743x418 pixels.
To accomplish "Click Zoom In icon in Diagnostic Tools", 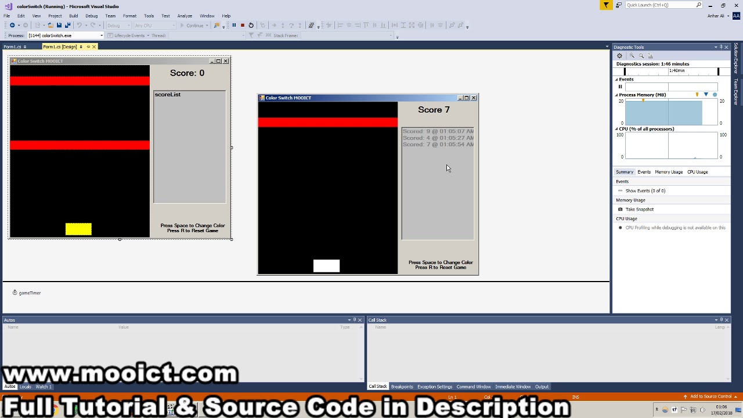I will [x=632, y=56].
